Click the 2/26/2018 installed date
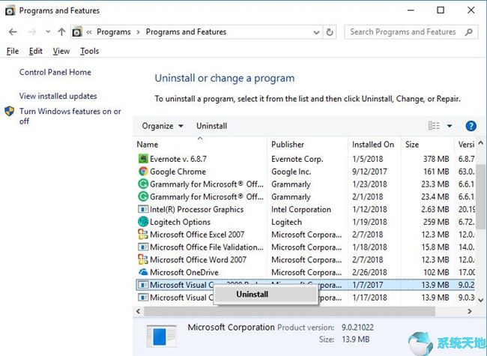 [369, 272]
